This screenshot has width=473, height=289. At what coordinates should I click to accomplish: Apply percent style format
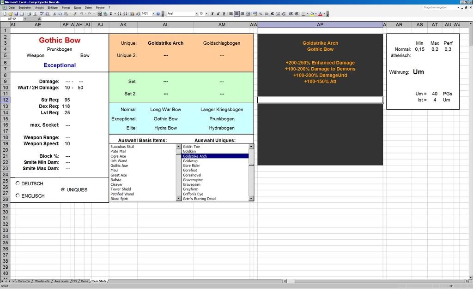[261, 13]
